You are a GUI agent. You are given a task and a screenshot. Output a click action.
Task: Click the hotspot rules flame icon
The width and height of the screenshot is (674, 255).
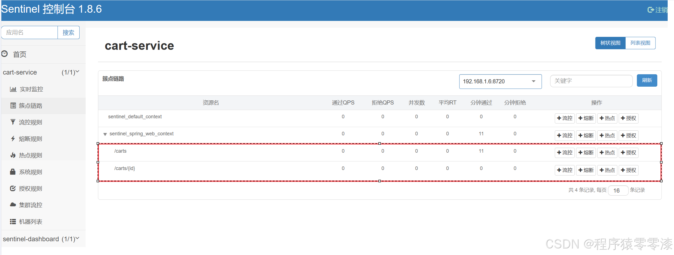(x=13, y=155)
